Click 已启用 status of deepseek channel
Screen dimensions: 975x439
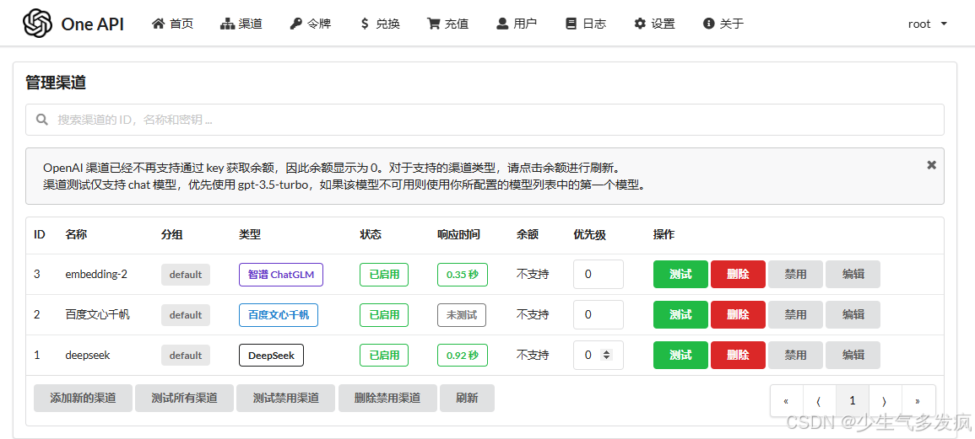(383, 356)
